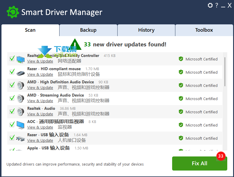This screenshot has height=177, width=234.
Task: Uncheck the Realtek Family Controller driver
Action: click(12, 58)
